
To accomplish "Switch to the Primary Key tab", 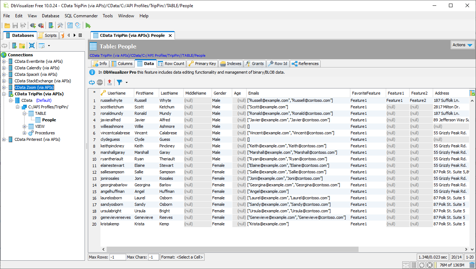I will [x=202, y=64].
